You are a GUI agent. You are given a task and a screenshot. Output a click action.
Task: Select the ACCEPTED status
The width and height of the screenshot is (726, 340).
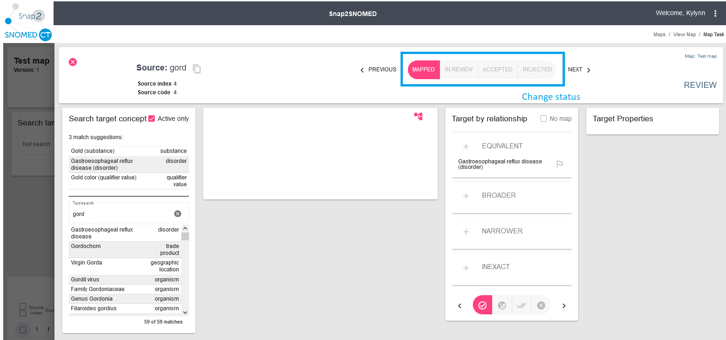(498, 70)
